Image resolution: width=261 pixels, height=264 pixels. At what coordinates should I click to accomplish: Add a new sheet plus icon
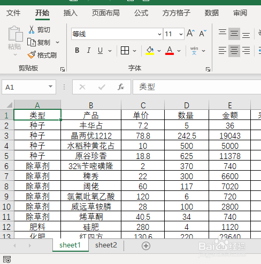146,246
